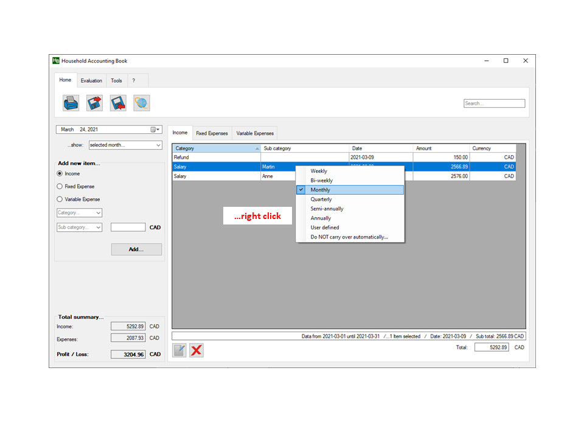Open the Sub category combo box
The height and width of the screenshot is (438, 584).
point(98,228)
